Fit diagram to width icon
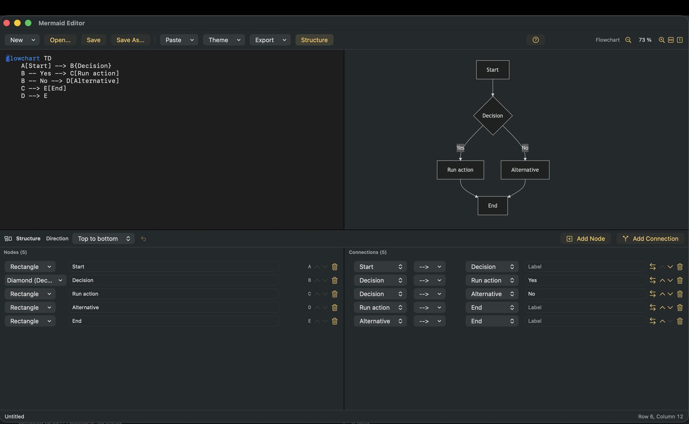 (670, 40)
